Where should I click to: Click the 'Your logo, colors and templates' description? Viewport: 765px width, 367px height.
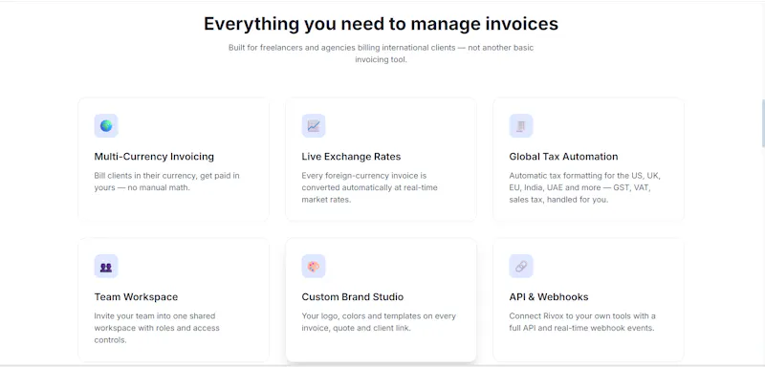point(379,322)
